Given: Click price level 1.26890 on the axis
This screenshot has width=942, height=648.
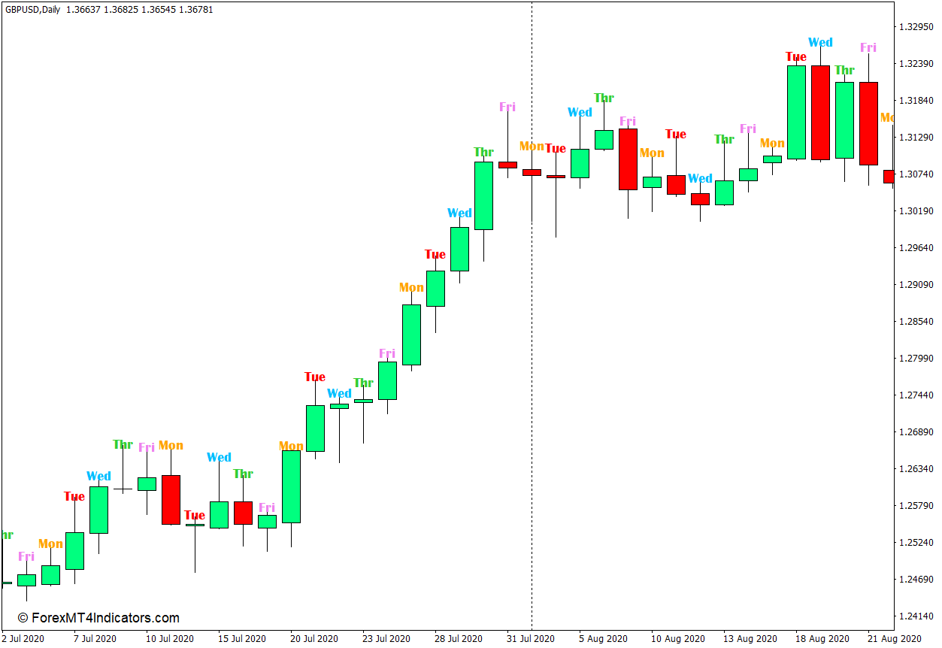Looking at the screenshot, I should pyautogui.click(x=916, y=432).
